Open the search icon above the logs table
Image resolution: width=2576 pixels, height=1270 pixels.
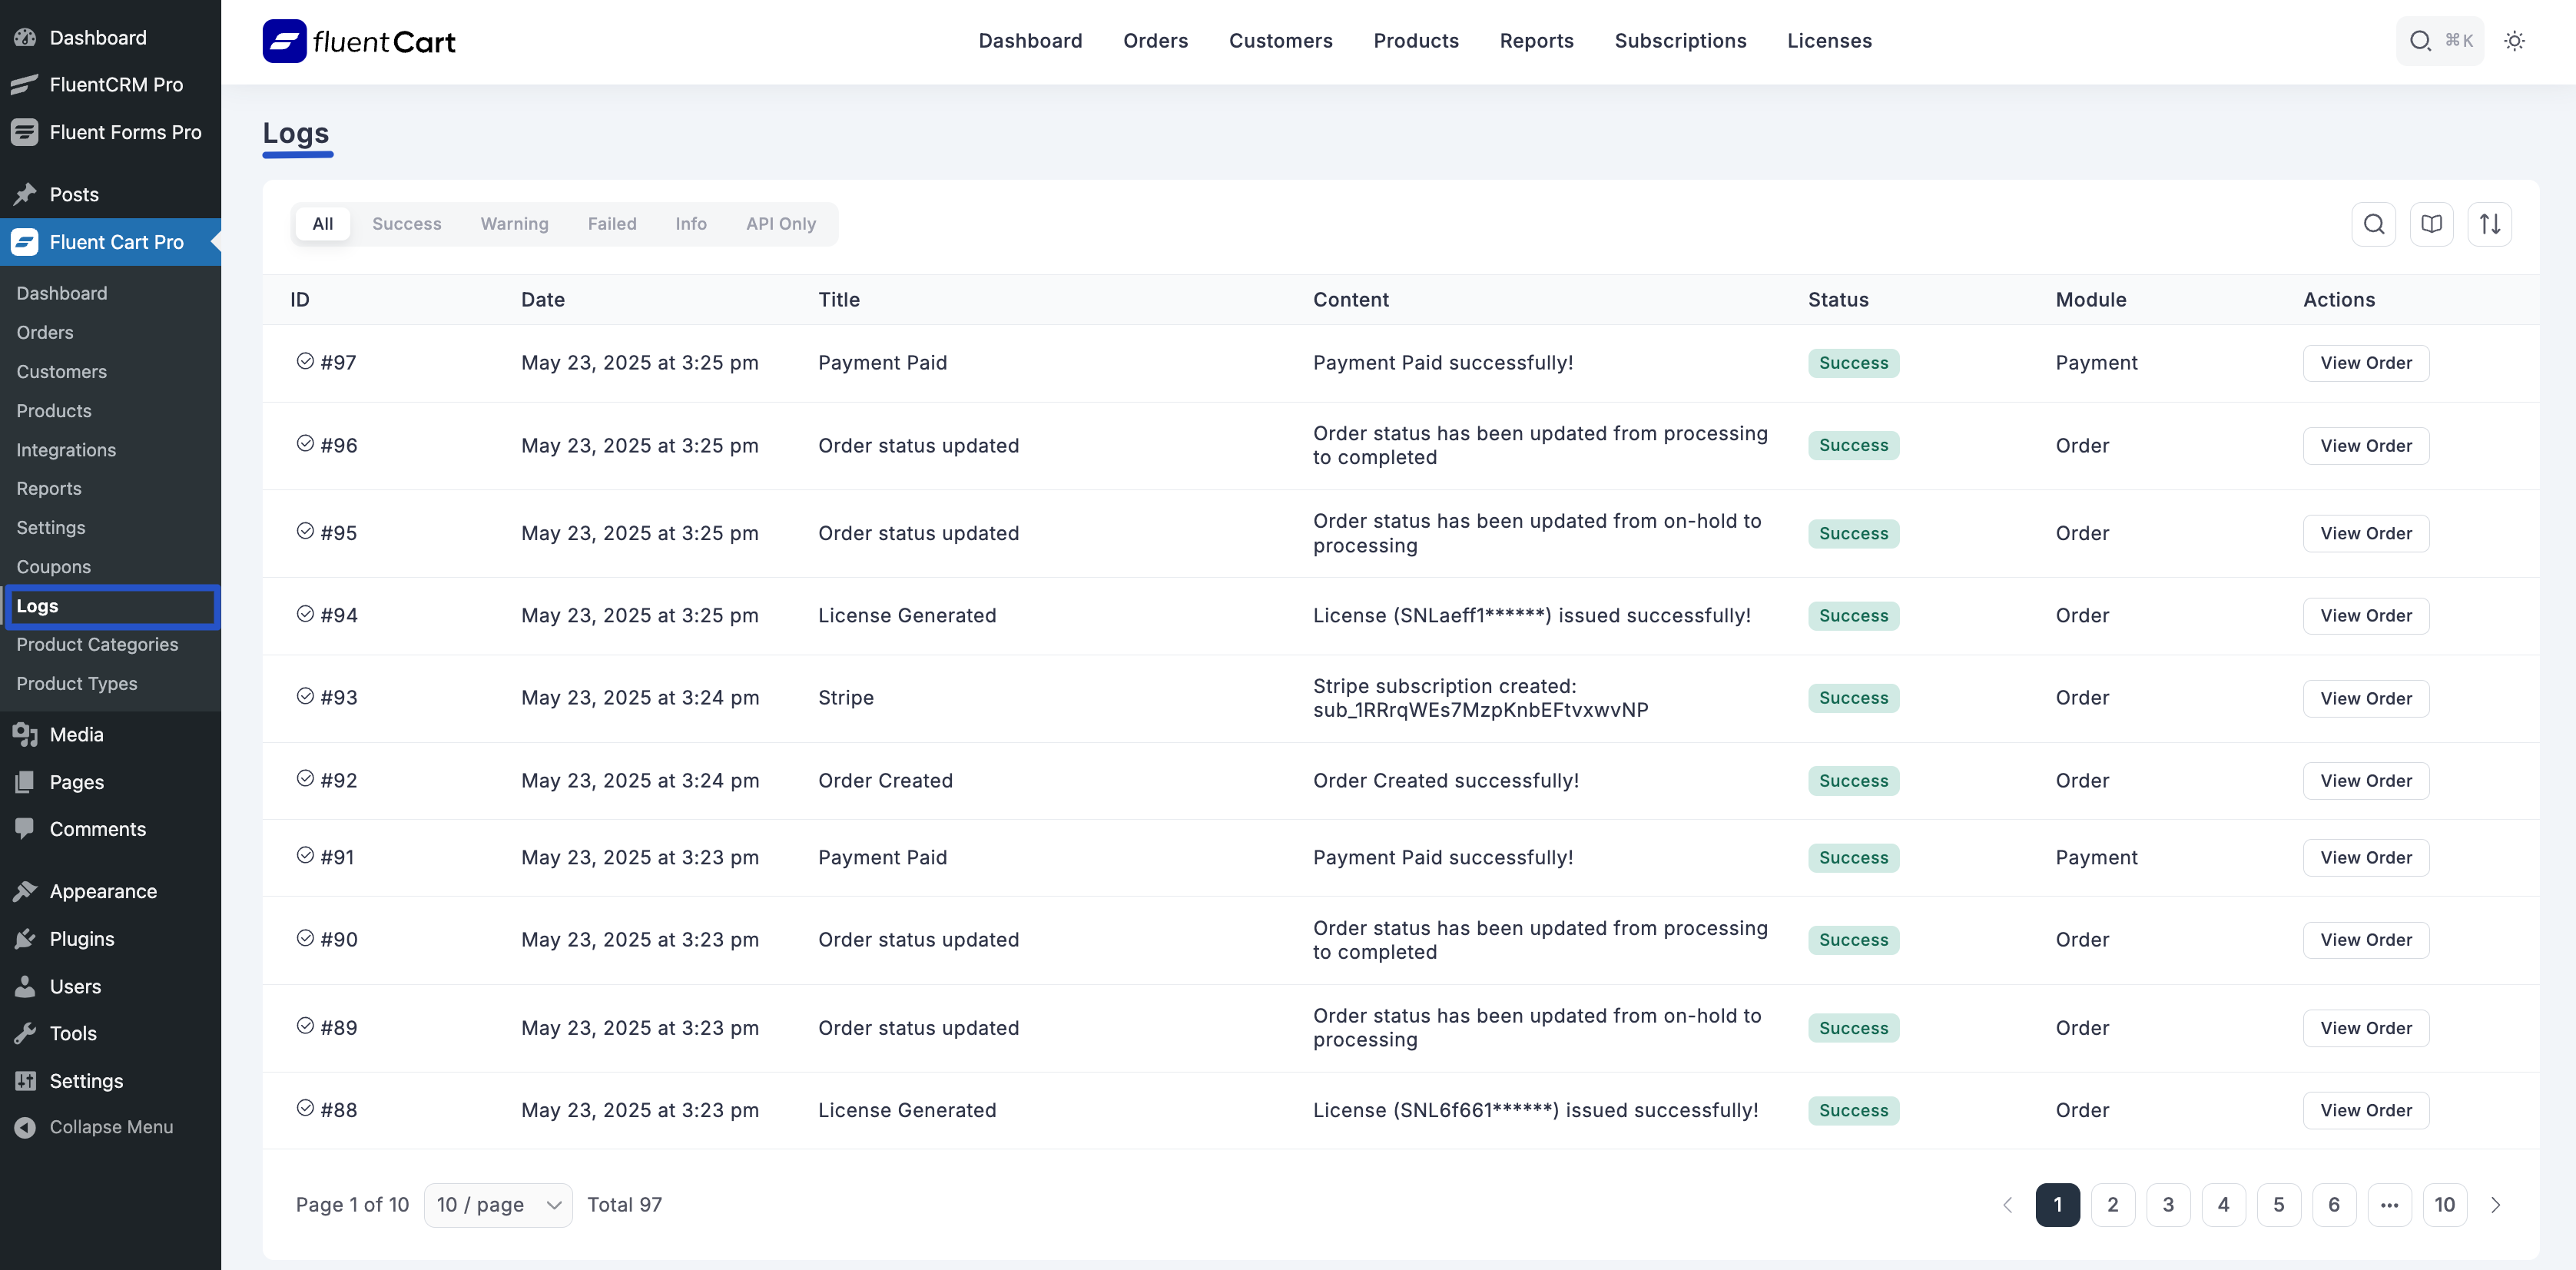point(2374,224)
